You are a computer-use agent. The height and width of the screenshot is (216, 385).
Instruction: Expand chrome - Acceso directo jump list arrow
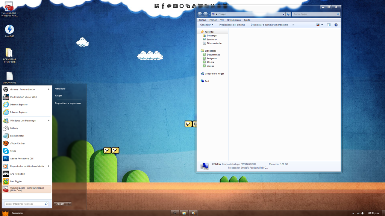pyautogui.click(x=49, y=89)
